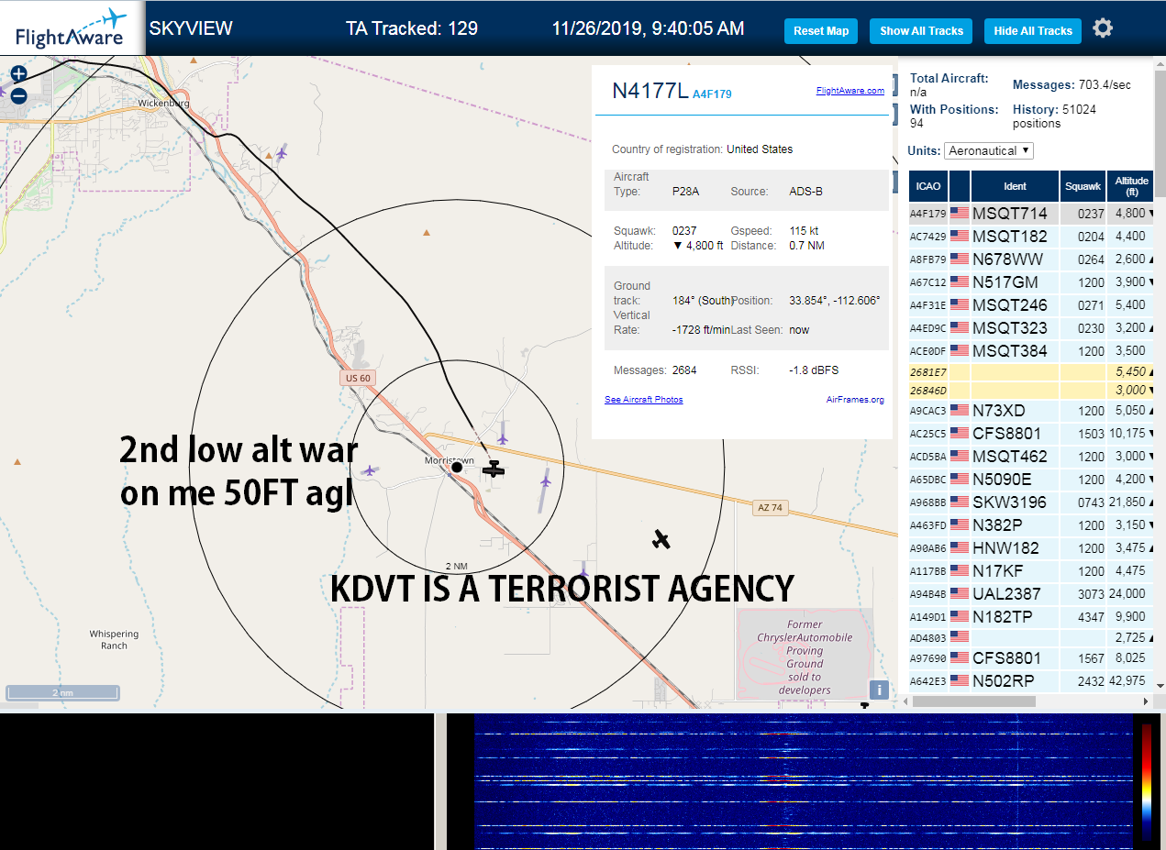
Task: Sort by Ident column header
Action: (1015, 186)
